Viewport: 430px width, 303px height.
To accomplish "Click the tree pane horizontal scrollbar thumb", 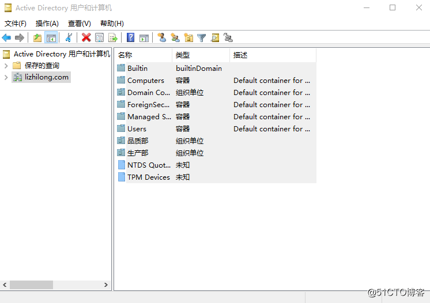I will [31, 285].
